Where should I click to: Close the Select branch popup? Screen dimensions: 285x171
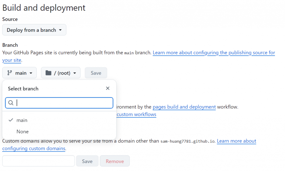(108, 88)
